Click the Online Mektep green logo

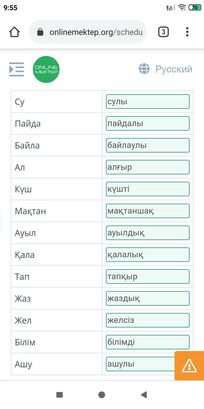tap(46, 69)
